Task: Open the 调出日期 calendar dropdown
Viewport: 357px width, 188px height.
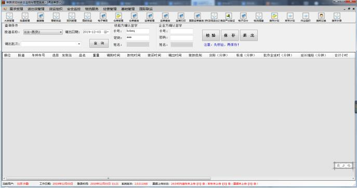Action: 106,32
